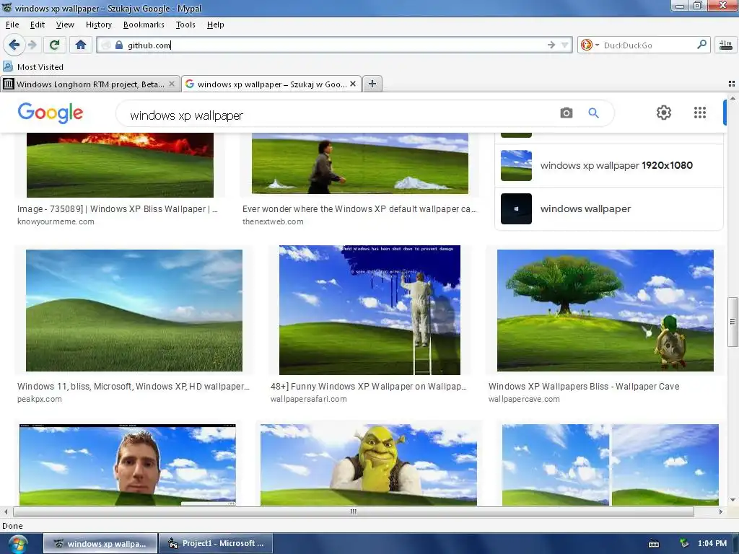Click the Go arrow in the address bar
The image size is (739, 554).
[551, 45]
